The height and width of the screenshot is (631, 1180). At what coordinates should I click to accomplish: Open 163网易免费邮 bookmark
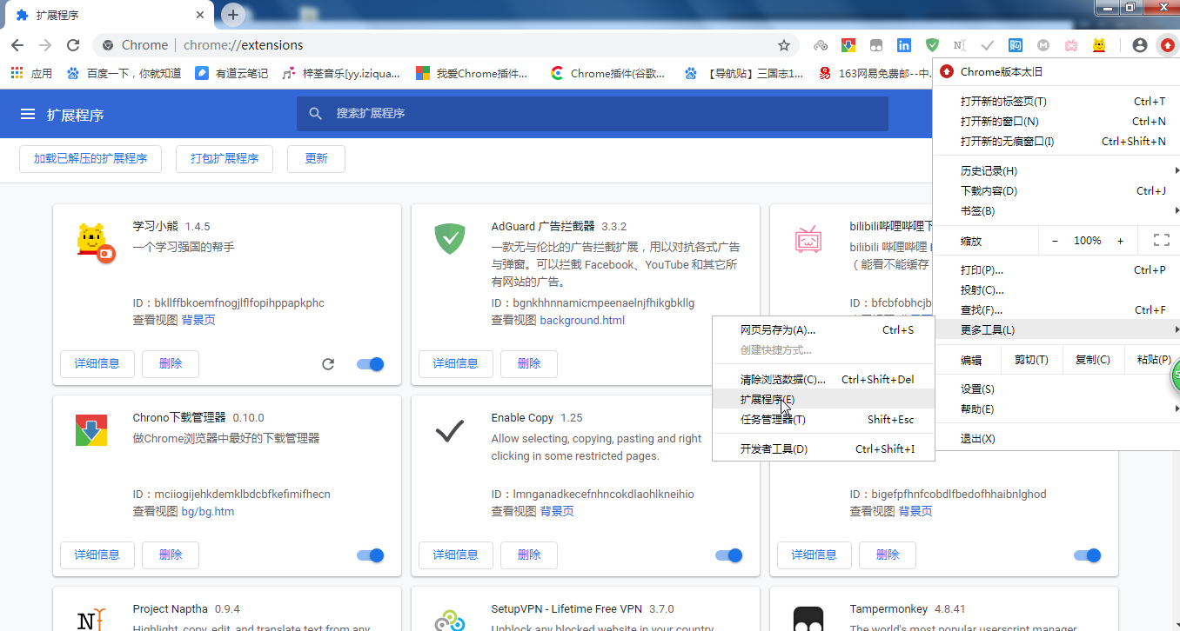click(x=875, y=73)
